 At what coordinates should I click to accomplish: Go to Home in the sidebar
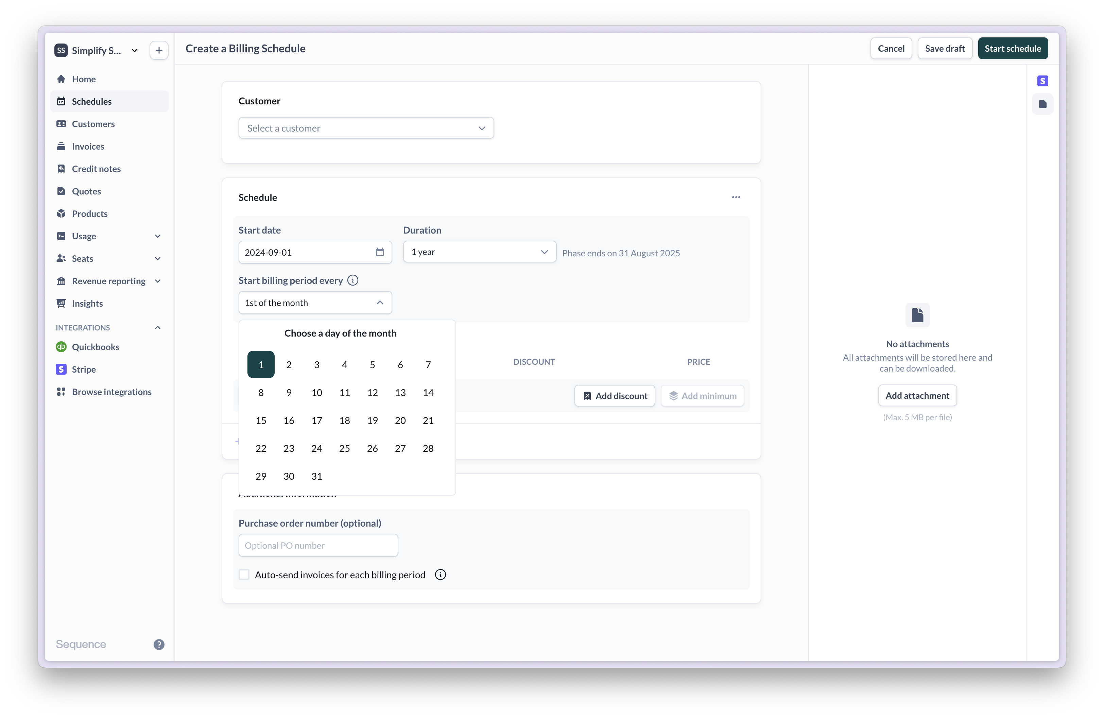pyautogui.click(x=109, y=79)
